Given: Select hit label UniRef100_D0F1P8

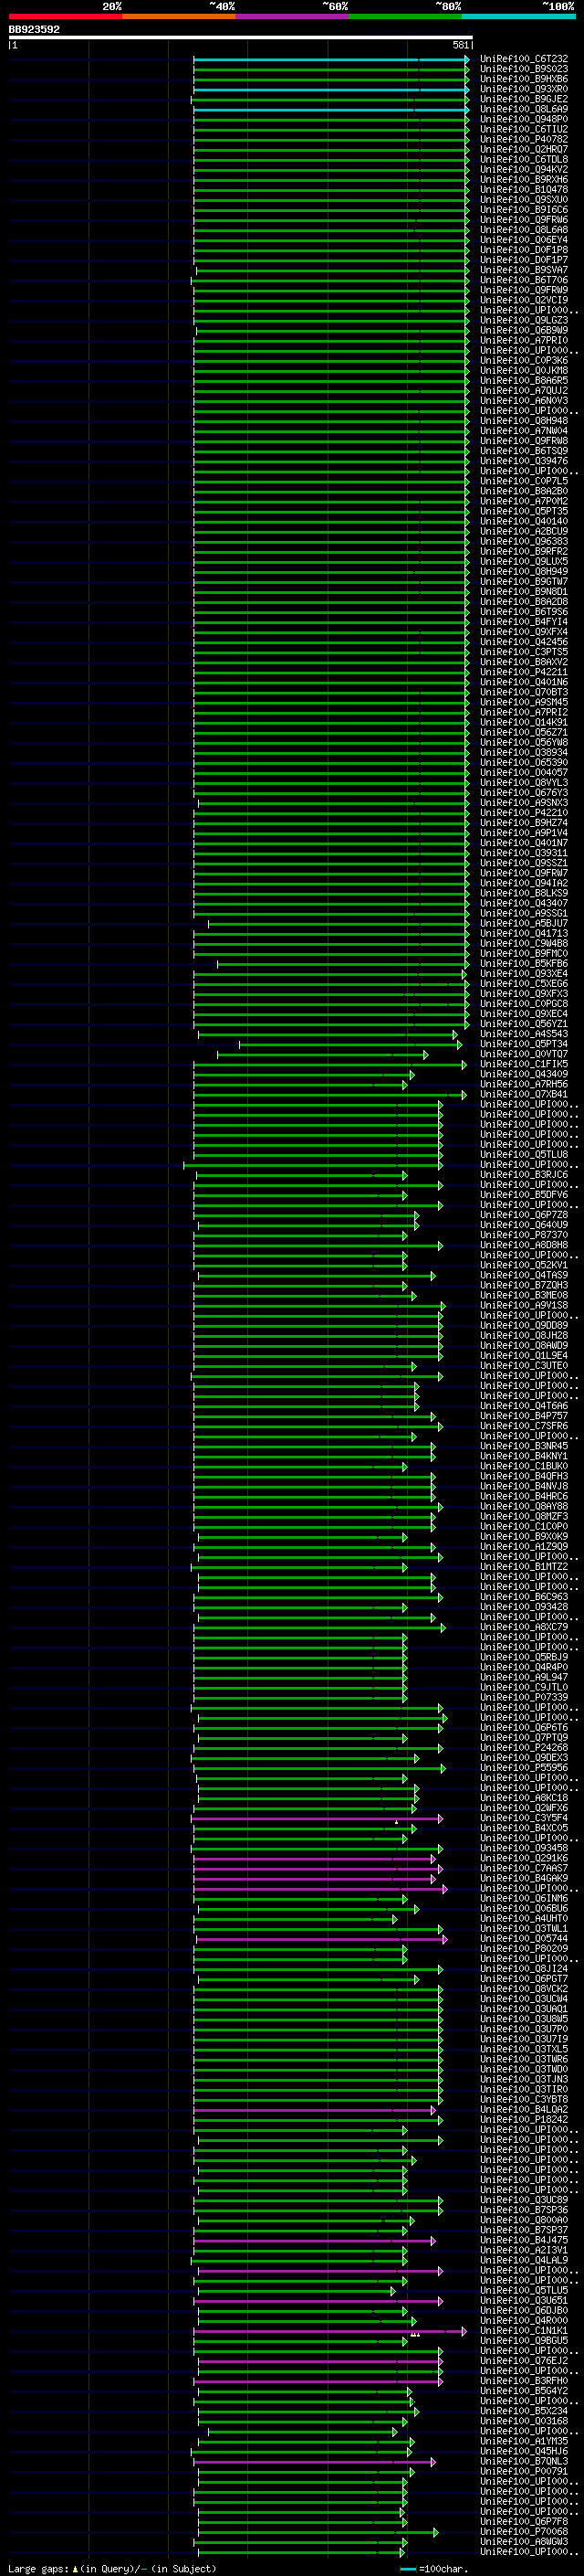Looking at the screenshot, I should coord(524,250).
